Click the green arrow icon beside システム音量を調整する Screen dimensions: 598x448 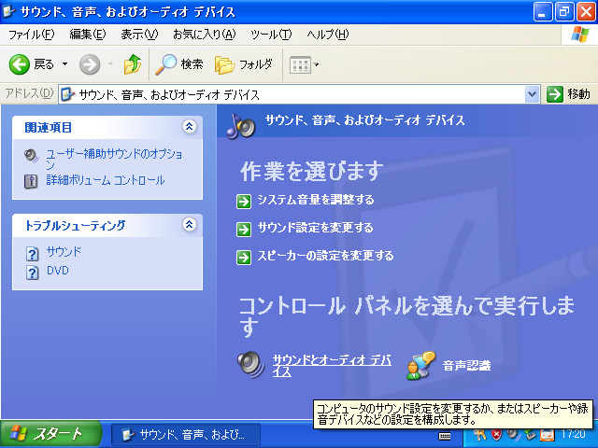(x=244, y=202)
